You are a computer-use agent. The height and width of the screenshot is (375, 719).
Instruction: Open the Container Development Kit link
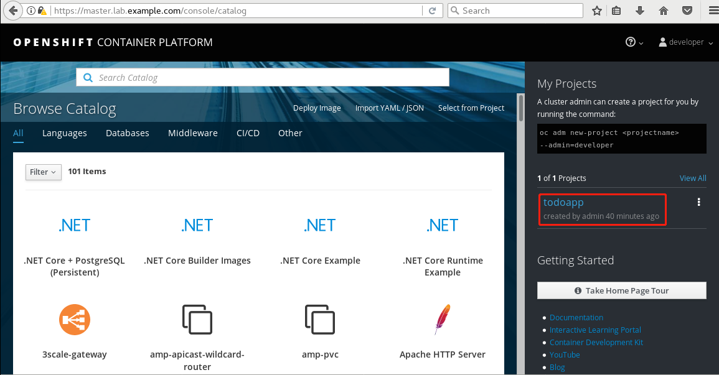[x=596, y=343]
